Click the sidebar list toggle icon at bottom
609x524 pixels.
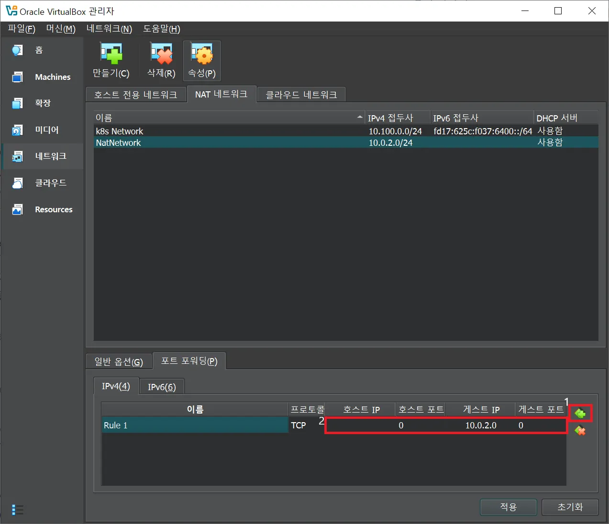coord(18,510)
